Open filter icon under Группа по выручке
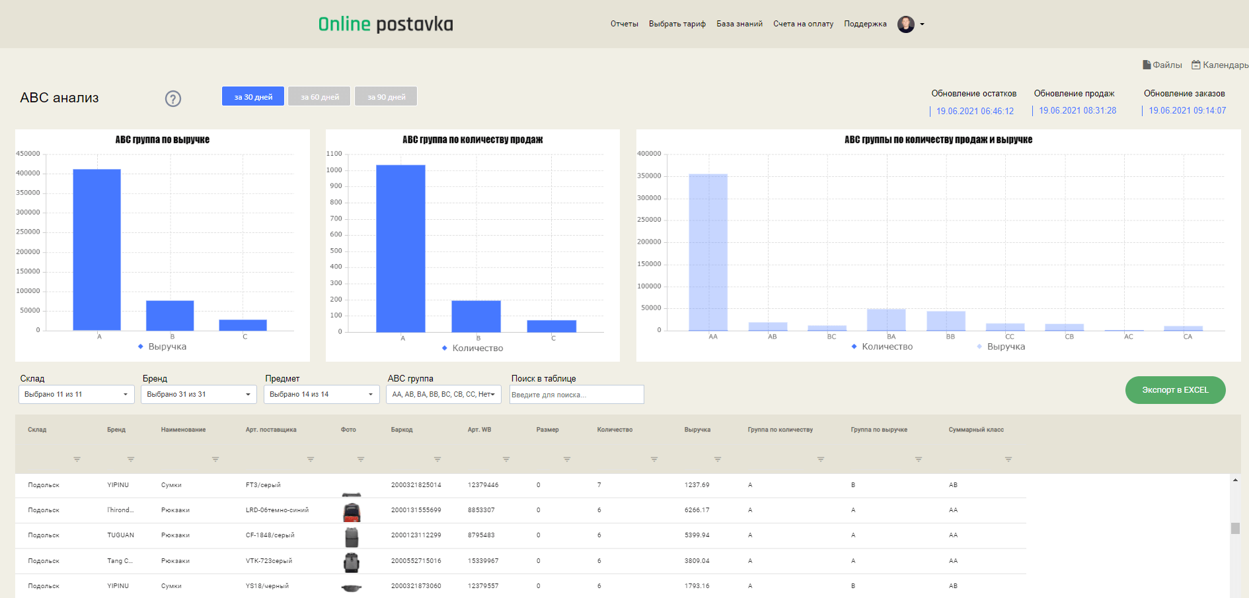The image size is (1249, 598). tap(919, 459)
